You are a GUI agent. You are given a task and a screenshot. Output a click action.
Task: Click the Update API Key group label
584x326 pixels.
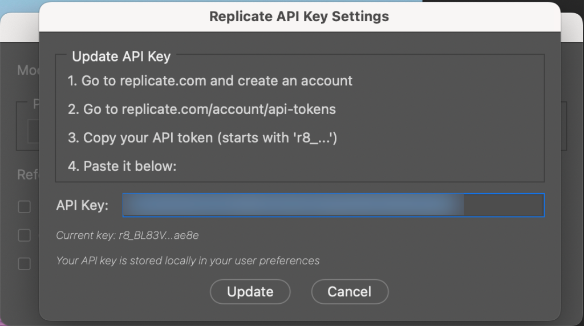click(x=121, y=57)
